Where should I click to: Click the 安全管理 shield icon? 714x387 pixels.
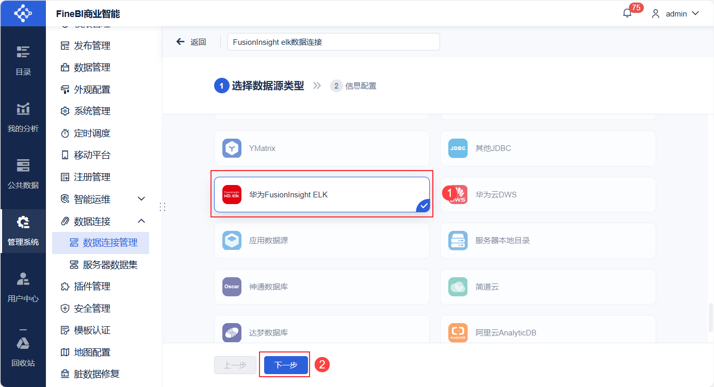(65, 309)
